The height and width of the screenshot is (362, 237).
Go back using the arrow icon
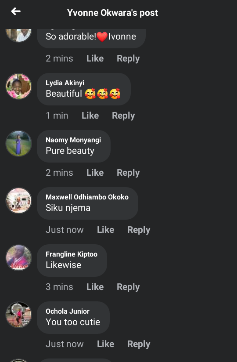pyautogui.click(x=16, y=11)
